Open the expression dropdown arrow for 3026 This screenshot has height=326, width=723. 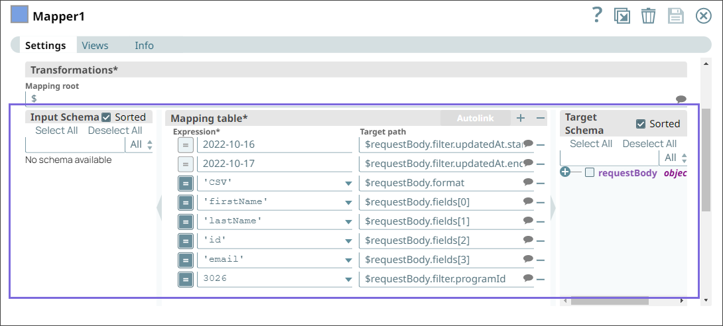(x=349, y=280)
